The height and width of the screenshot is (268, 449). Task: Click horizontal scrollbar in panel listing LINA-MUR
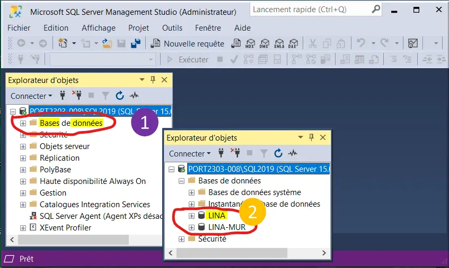tap(232, 253)
